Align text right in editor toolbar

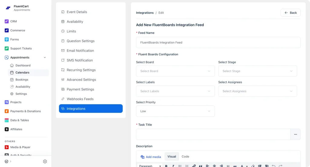(221, 166)
